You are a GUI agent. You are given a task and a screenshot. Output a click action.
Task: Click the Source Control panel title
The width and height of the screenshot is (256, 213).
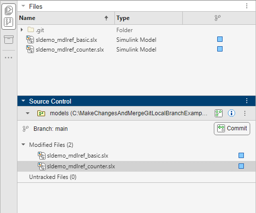50,101
